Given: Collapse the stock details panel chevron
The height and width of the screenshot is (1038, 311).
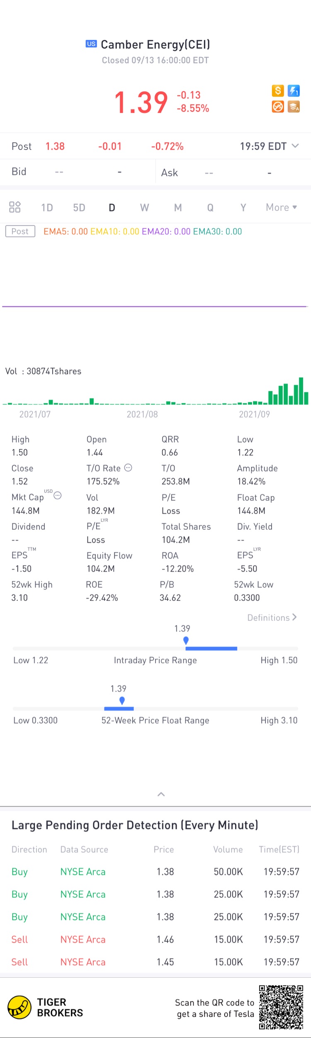Looking at the screenshot, I should [x=161, y=794].
